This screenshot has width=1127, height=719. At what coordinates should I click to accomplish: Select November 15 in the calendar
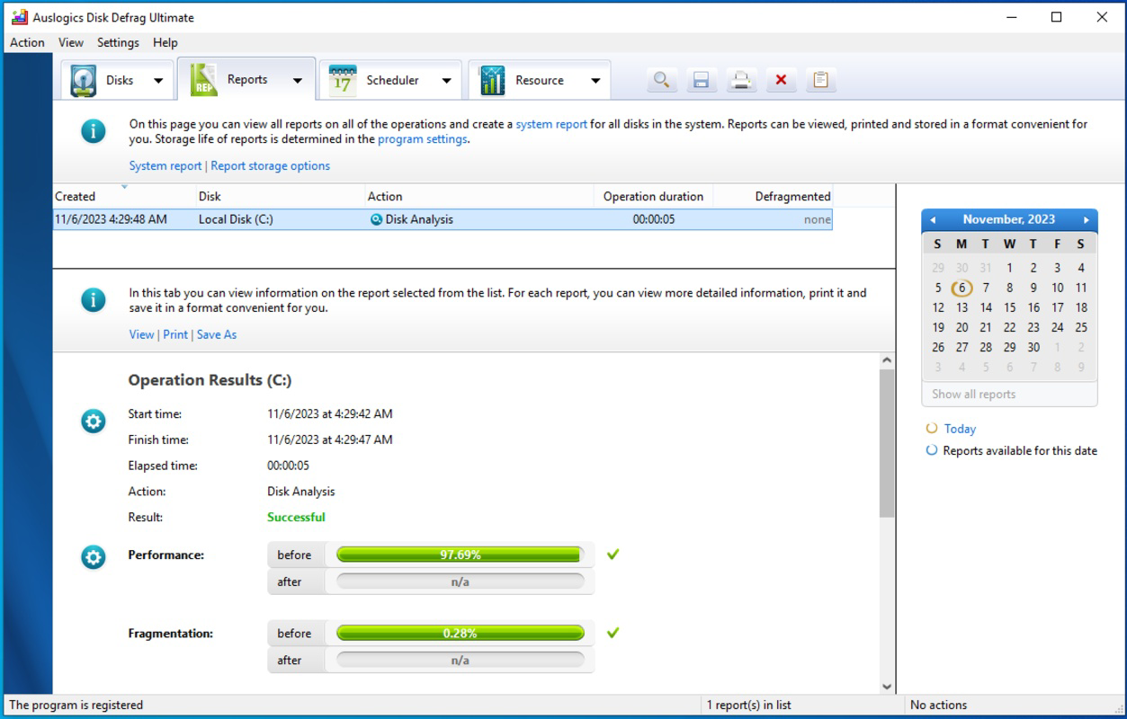(x=1009, y=307)
